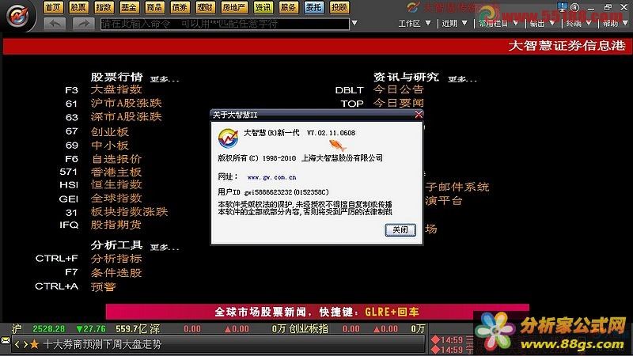Open the www.gw.com.cn website link
This screenshot has height=356, width=633.
click(x=271, y=177)
